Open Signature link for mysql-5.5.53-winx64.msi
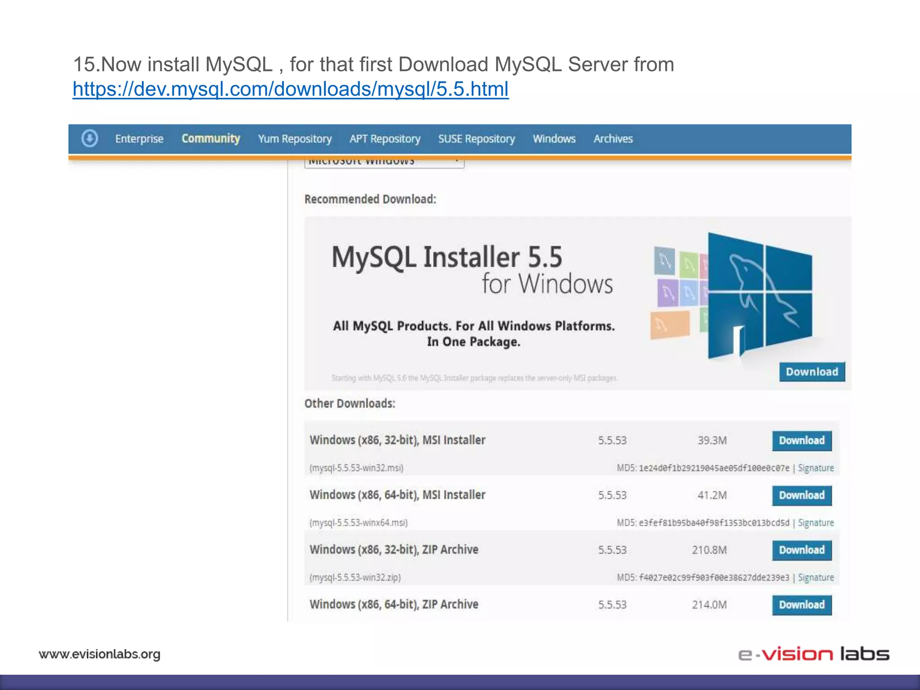Image resolution: width=920 pixels, height=690 pixels. [816, 523]
